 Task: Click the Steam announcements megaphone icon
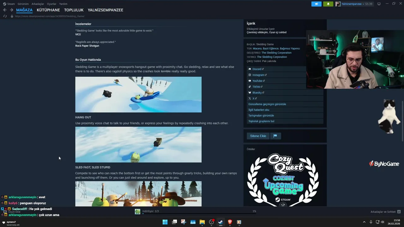(x=316, y=4)
